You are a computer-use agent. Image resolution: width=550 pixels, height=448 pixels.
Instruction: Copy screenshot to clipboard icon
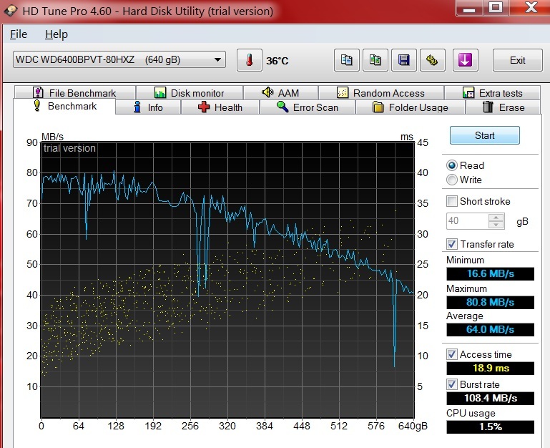point(375,60)
